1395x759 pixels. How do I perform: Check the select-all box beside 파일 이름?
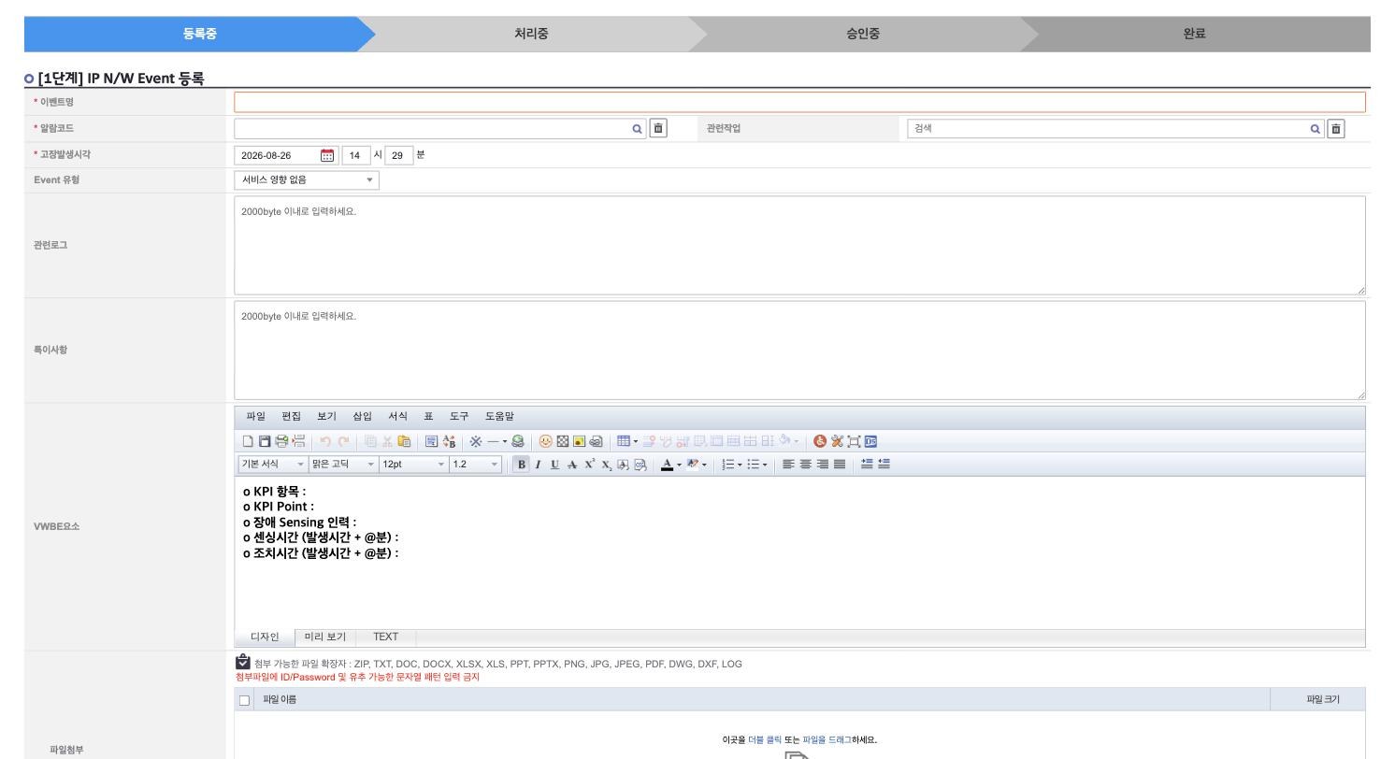(245, 700)
